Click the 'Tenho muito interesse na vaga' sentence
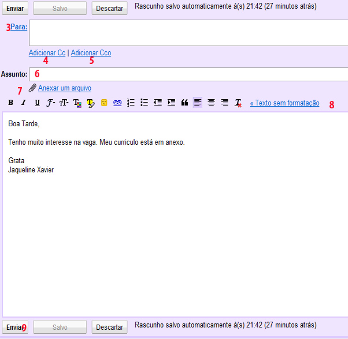Screen dimensions: 348x339 point(53,142)
